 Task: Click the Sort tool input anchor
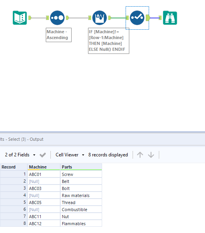tap(47, 18)
